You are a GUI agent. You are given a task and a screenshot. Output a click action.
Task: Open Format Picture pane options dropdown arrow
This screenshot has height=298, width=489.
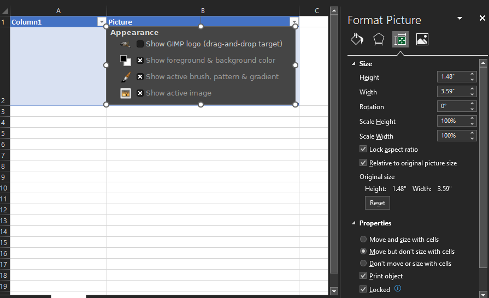coord(459,19)
